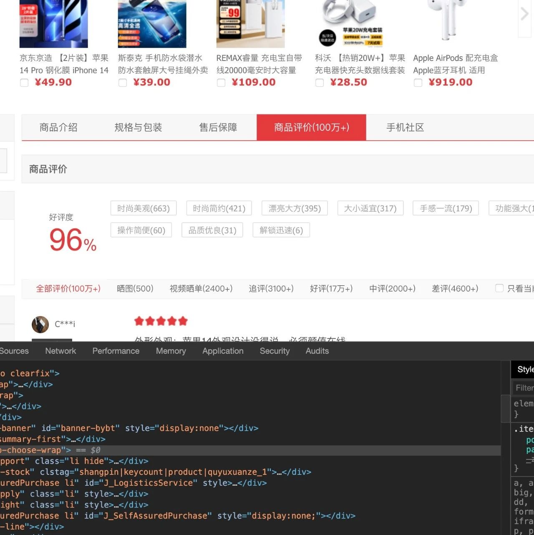Enable the 只看当前 filter checkbox
The image size is (534, 535).
click(499, 288)
